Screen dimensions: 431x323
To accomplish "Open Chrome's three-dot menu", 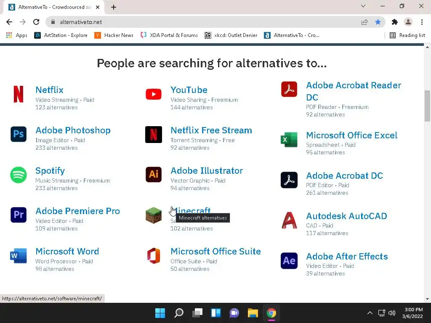I will pos(422,22).
